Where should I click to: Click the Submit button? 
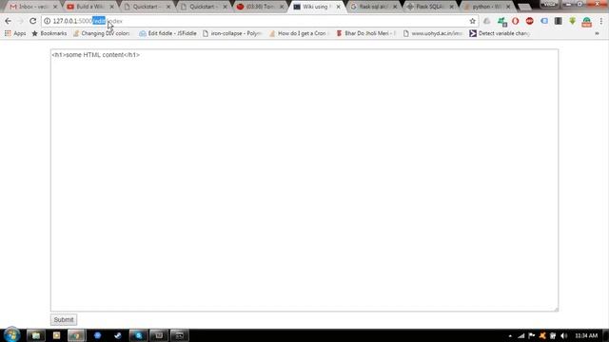coord(64,320)
